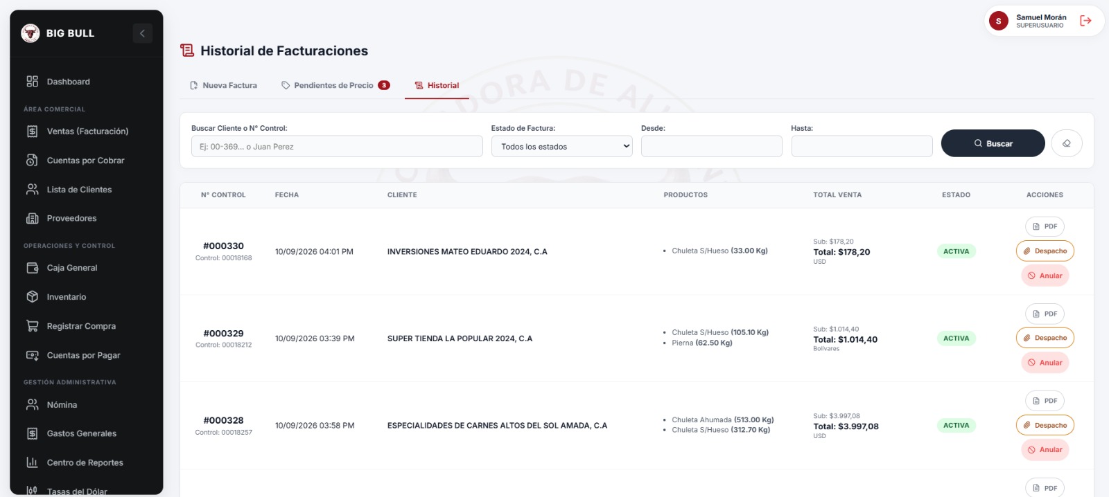1109x497 pixels.
Task: Click Anular for invoice #000330
Action: [x=1045, y=275]
